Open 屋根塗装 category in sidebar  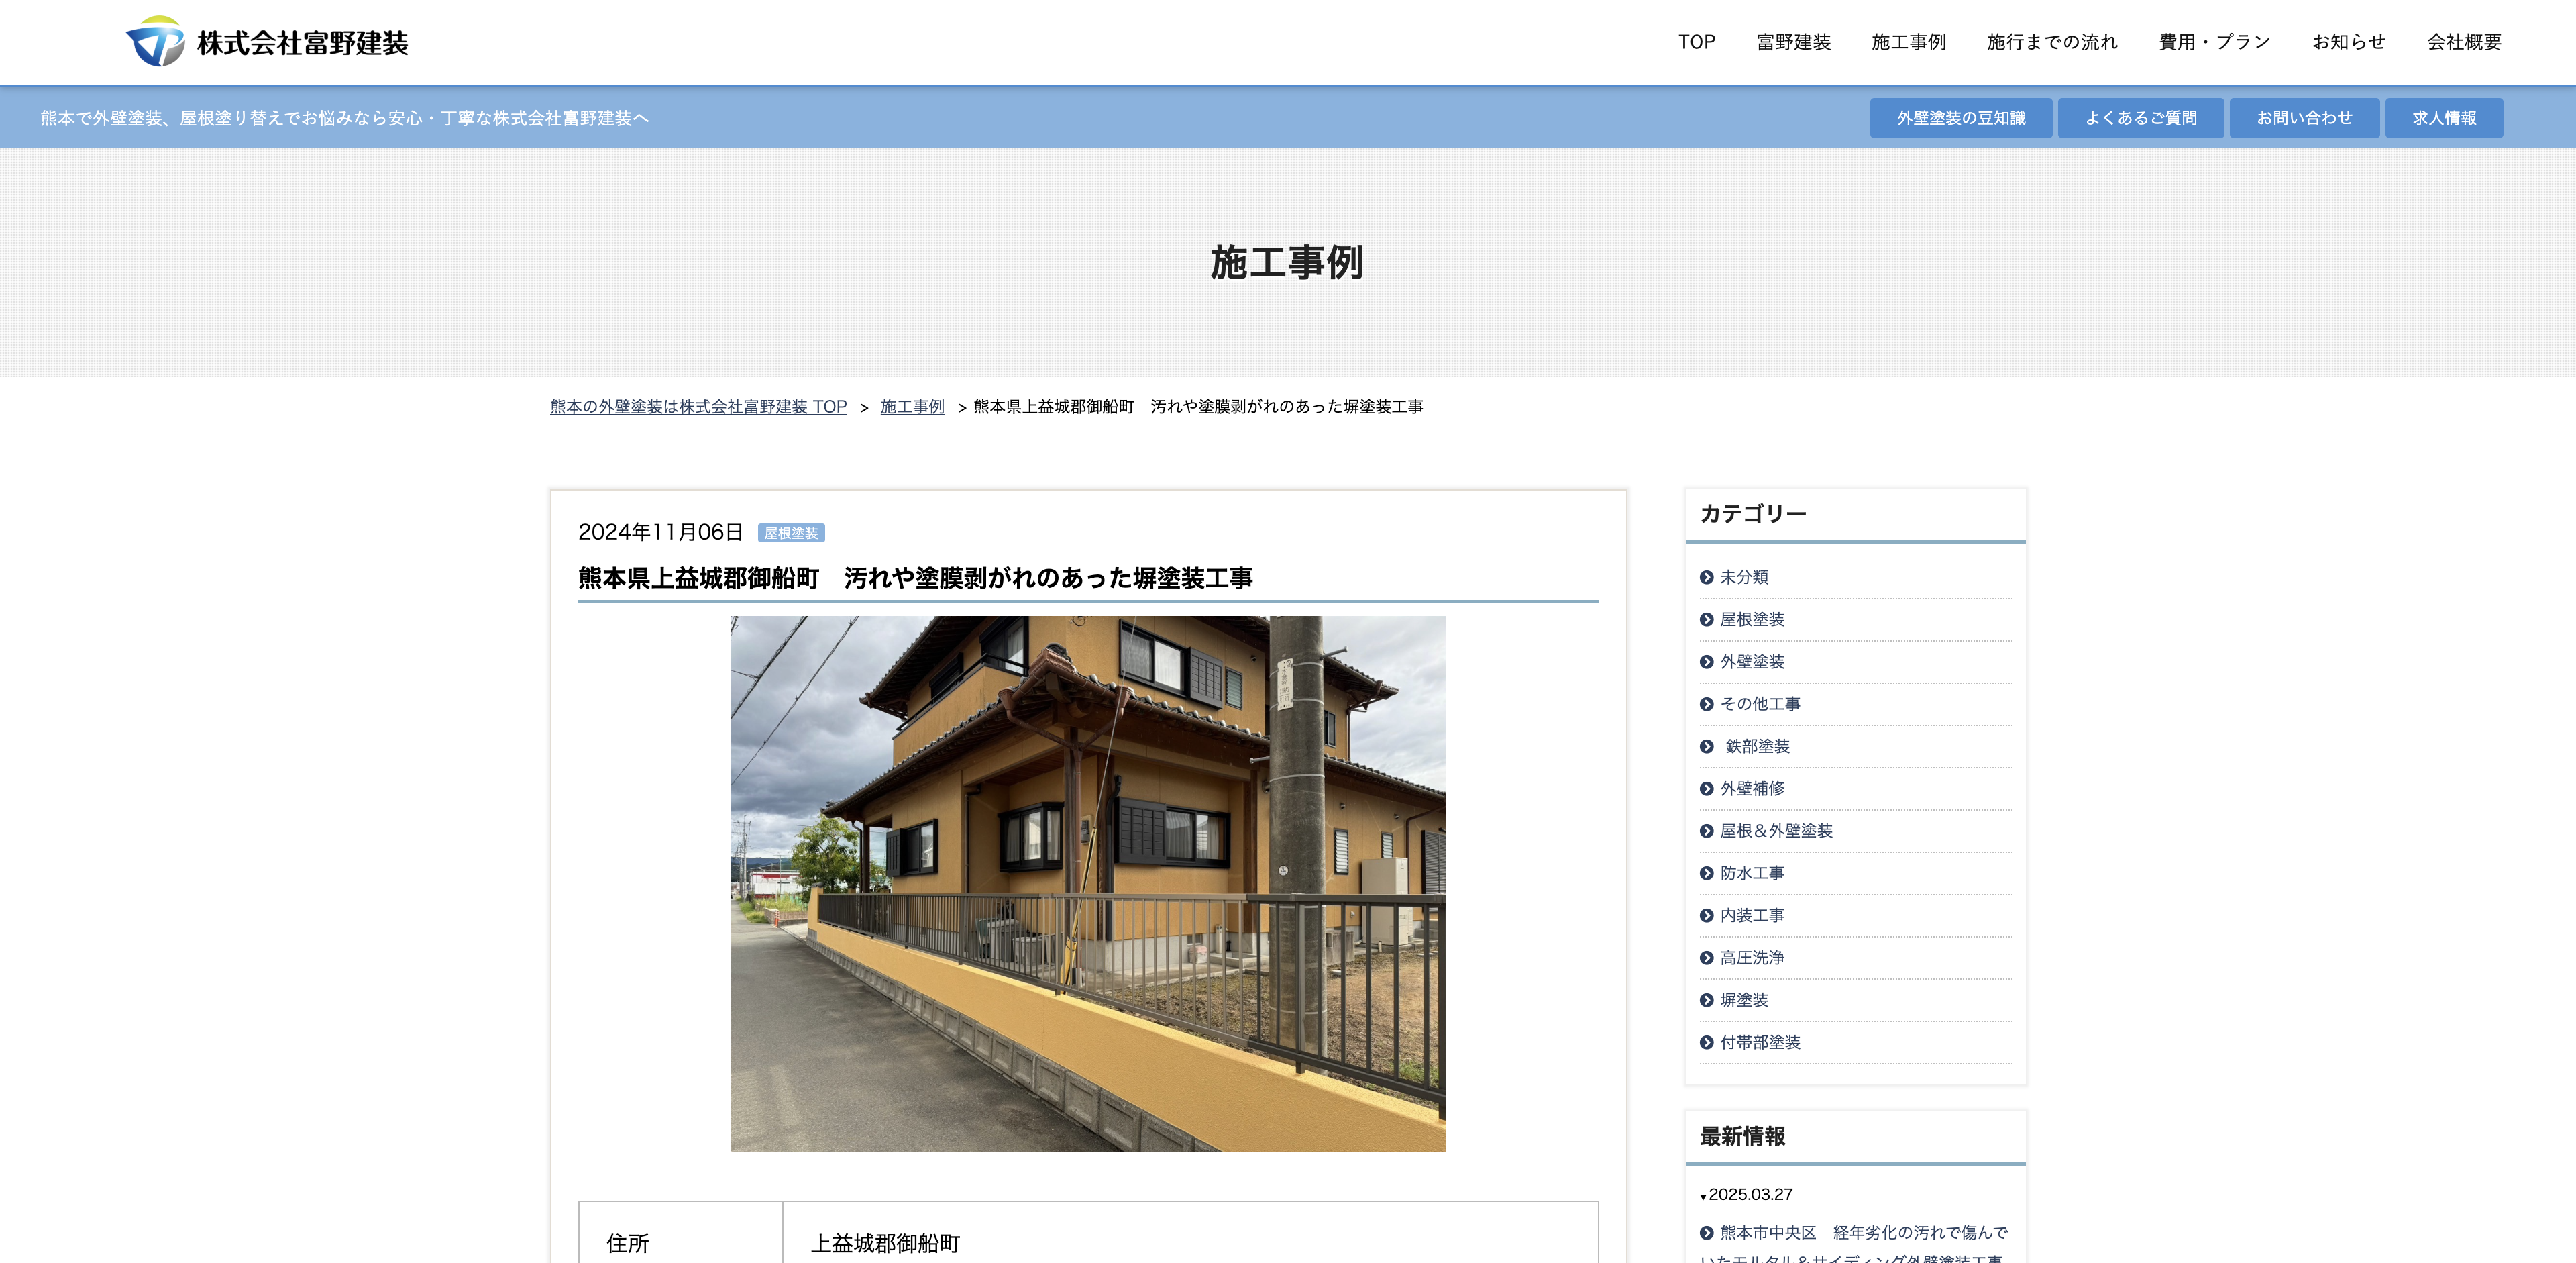click(x=1751, y=620)
